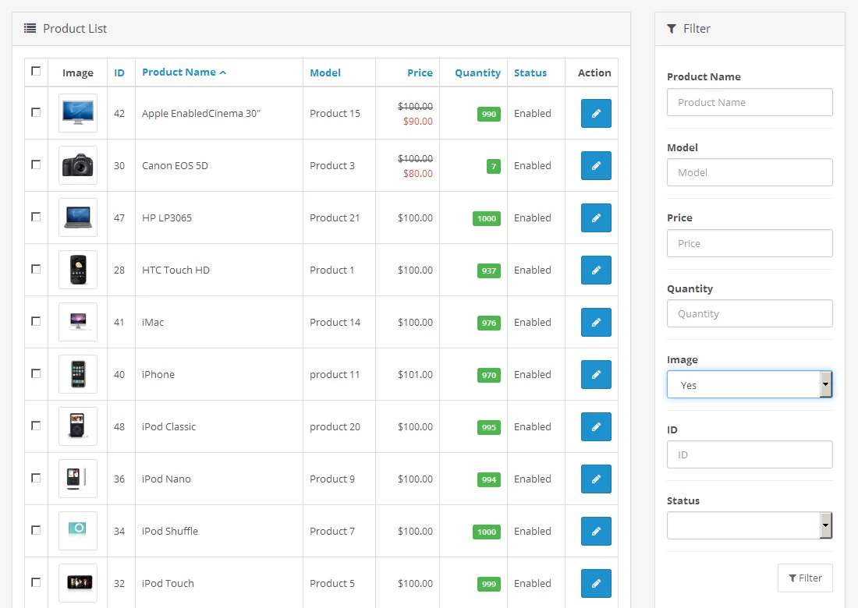Image resolution: width=858 pixels, height=608 pixels.
Task: Click the Product List icon in header
Action: 30,28
